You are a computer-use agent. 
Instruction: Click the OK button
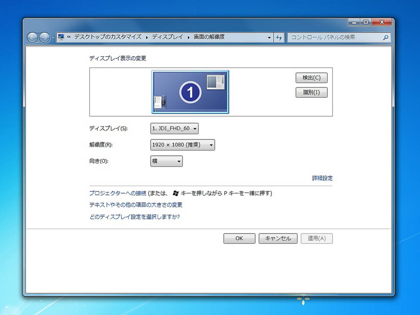click(239, 239)
